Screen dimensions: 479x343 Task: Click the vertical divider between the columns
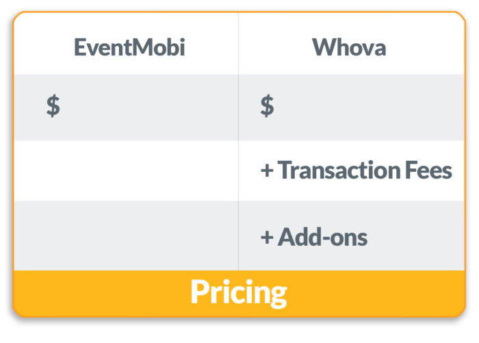coord(238,141)
